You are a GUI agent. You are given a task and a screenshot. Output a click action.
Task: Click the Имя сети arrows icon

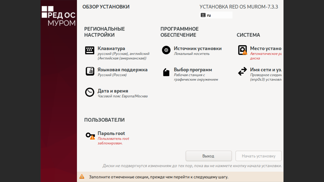(242, 71)
